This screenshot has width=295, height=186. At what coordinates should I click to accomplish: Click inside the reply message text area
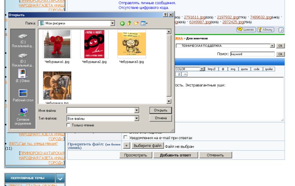point(229,99)
